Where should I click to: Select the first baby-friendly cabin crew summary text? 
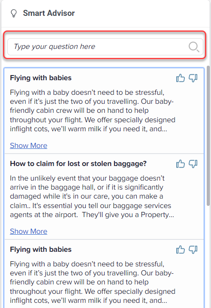coord(93,111)
